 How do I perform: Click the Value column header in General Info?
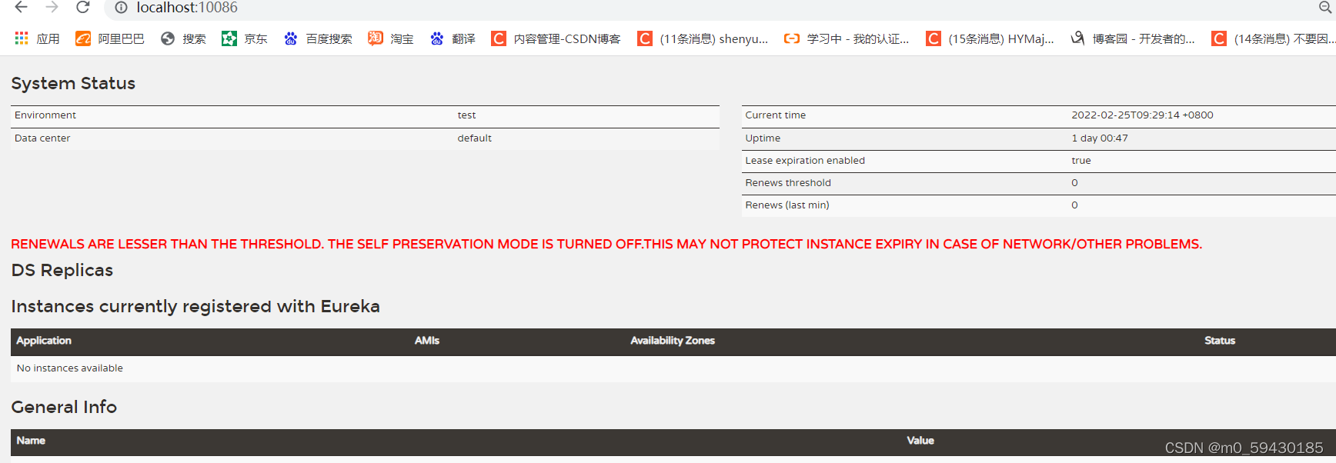click(920, 441)
